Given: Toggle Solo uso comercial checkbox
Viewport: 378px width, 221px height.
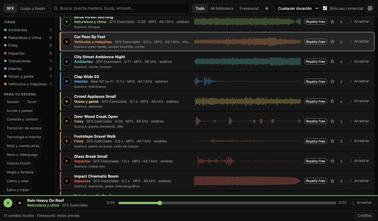Looking at the screenshot, I should coord(325,8).
